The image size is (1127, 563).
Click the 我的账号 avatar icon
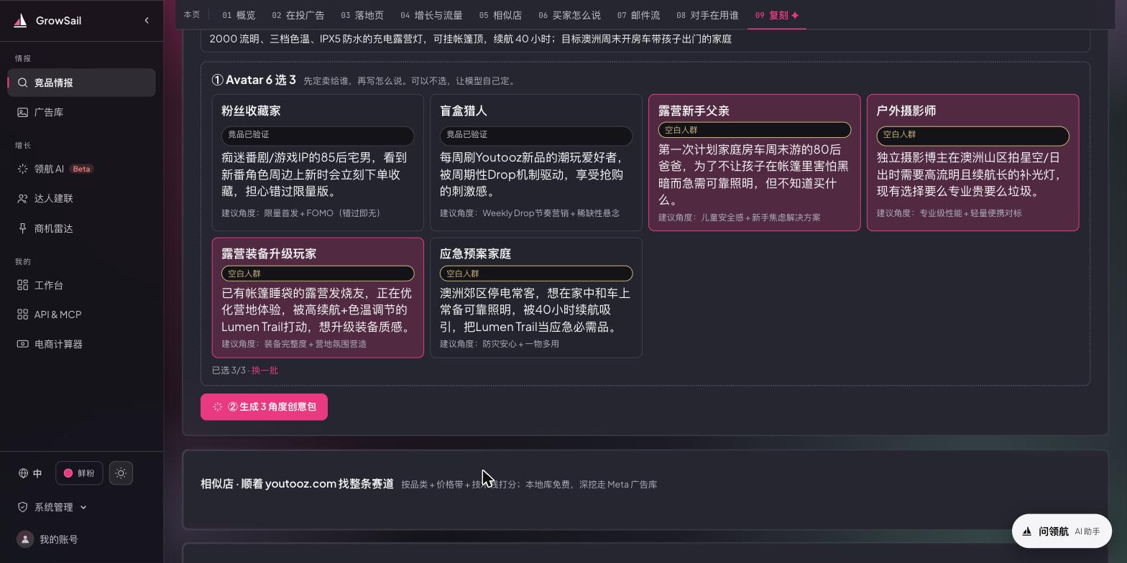click(x=25, y=539)
